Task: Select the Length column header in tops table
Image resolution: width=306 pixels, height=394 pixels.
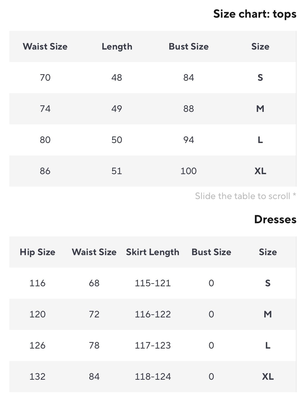Action: [117, 46]
